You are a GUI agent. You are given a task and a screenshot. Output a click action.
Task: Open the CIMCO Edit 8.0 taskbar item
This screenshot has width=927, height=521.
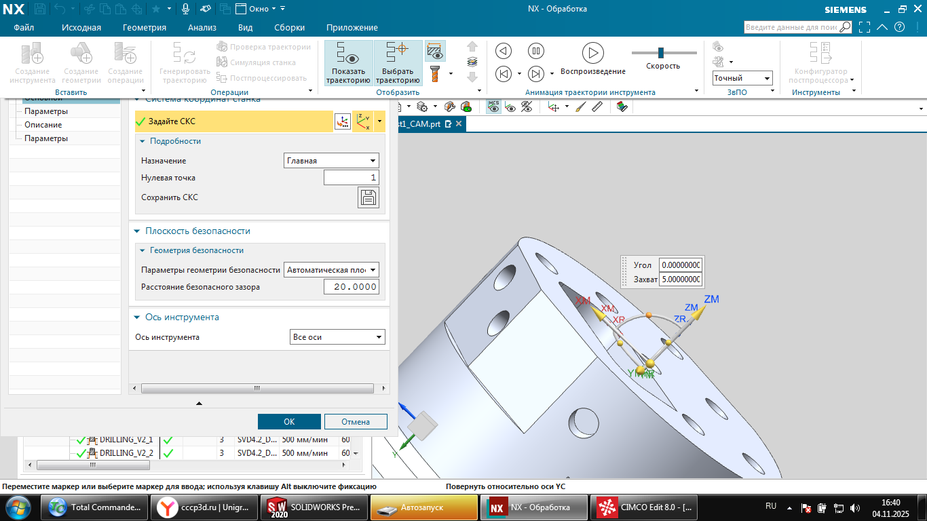click(645, 507)
